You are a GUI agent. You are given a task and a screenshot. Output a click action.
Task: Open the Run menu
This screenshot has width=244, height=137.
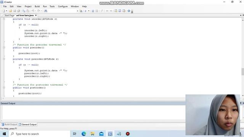[x=45, y=6]
